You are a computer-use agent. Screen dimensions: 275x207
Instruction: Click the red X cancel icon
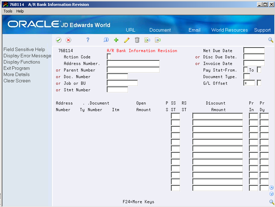[x=68, y=40]
